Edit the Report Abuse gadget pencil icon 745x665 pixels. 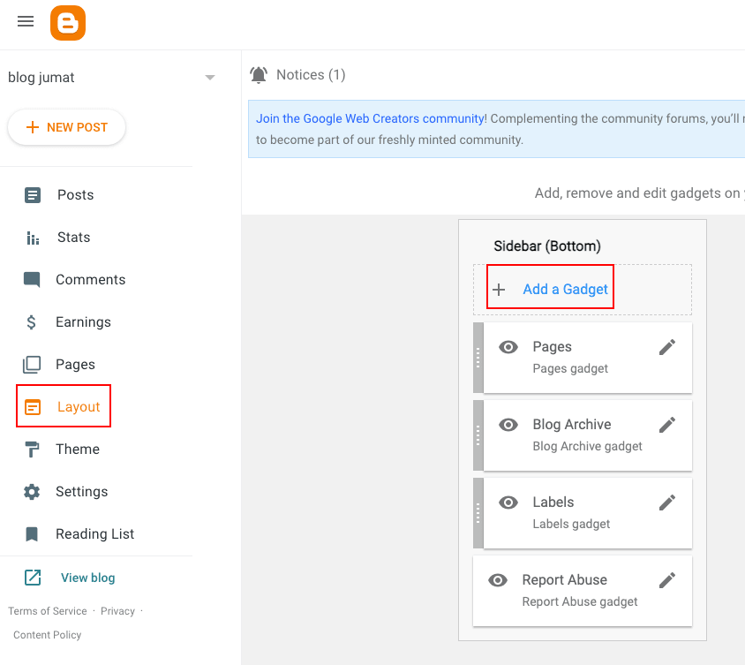(667, 580)
